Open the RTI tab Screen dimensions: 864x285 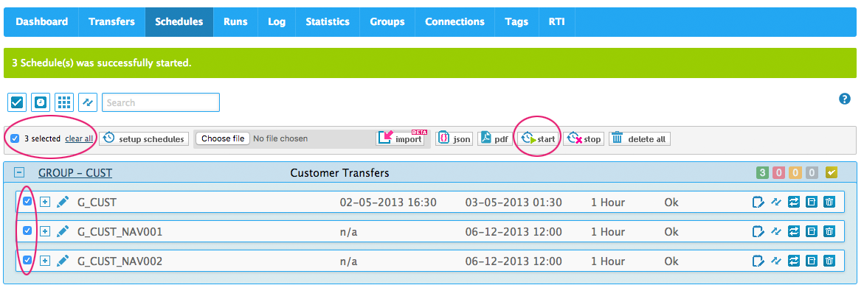point(556,22)
